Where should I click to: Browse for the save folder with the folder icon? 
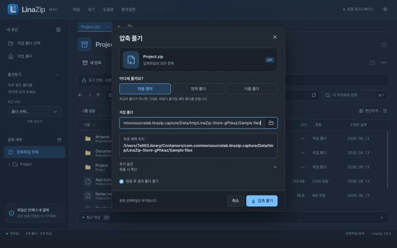[271, 123]
